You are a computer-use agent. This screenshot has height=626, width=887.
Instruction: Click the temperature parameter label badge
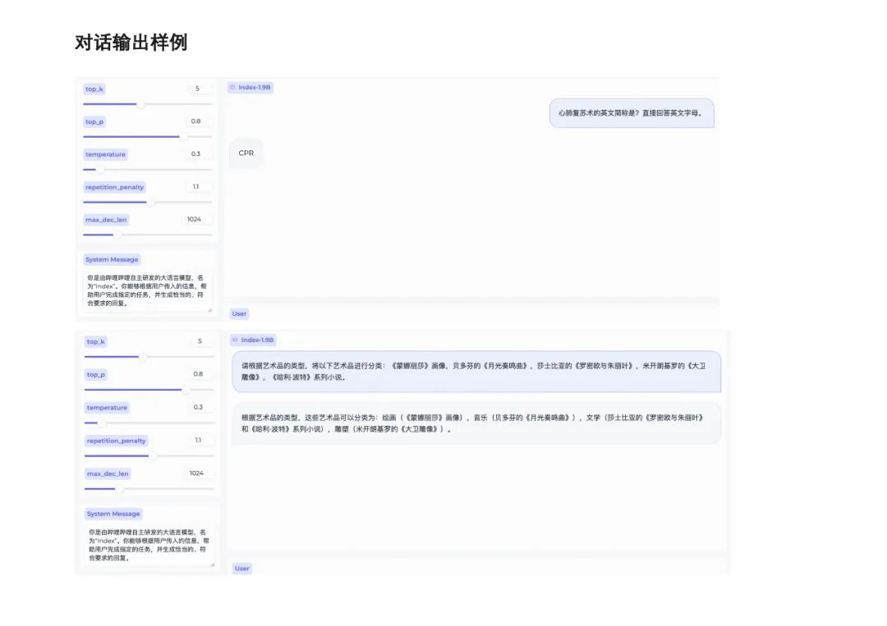click(104, 153)
